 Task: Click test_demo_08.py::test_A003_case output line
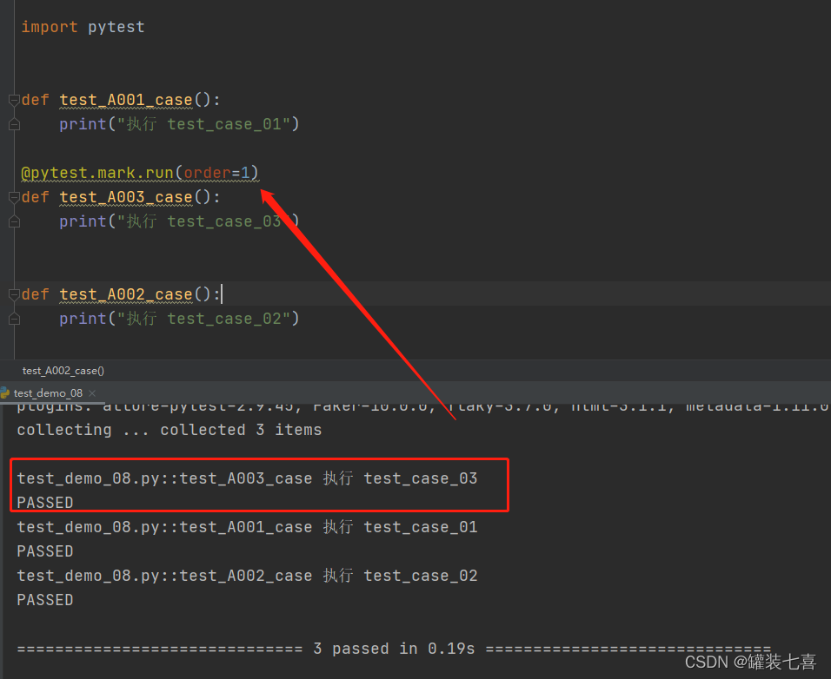pyautogui.click(x=247, y=478)
